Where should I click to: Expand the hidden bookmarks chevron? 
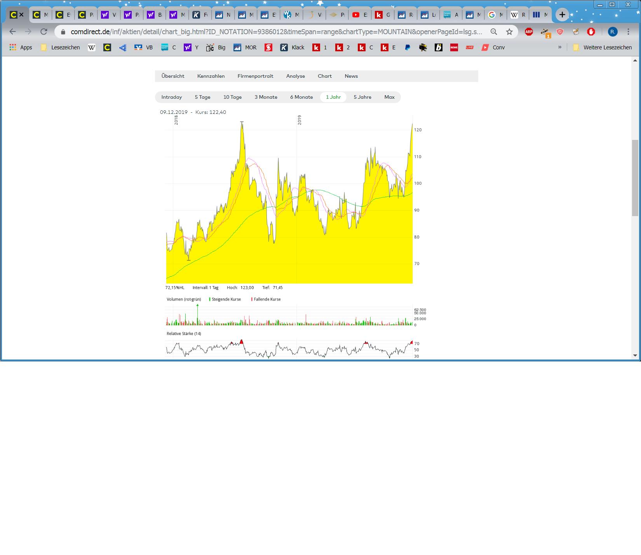click(560, 47)
